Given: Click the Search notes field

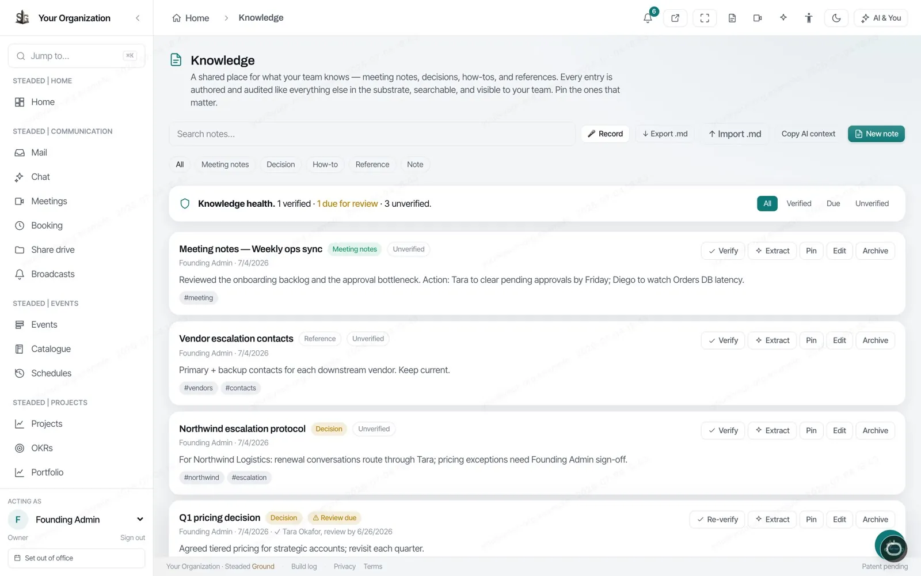Looking at the screenshot, I should pos(372,134).
